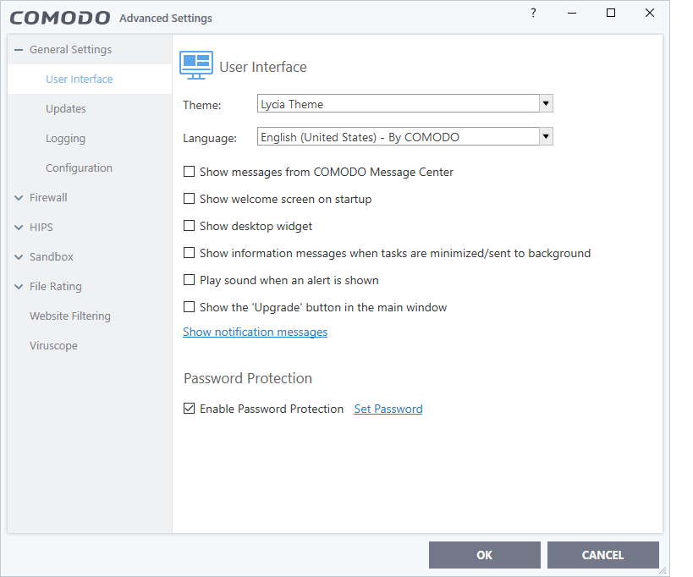Check Show welcome screen on startup
This screenshot has height=577, width=693.
tap(190, 200)
